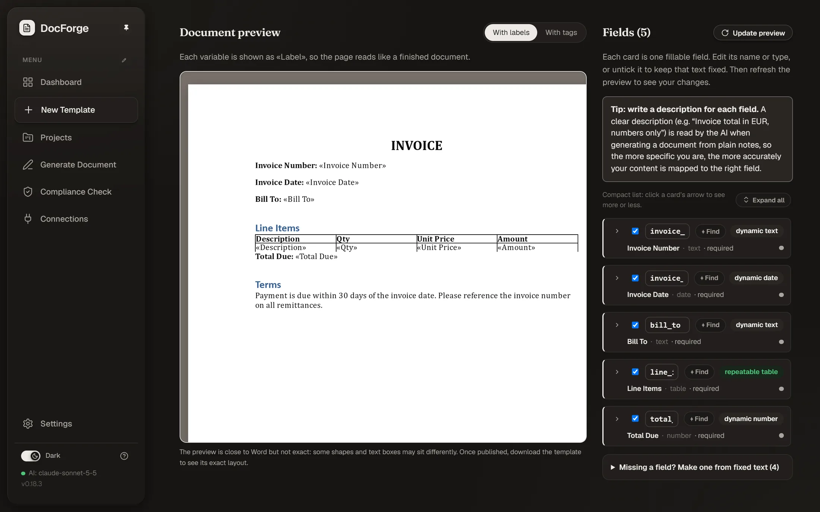
Task: Switch preview to With tags
Action: [561, 32]
